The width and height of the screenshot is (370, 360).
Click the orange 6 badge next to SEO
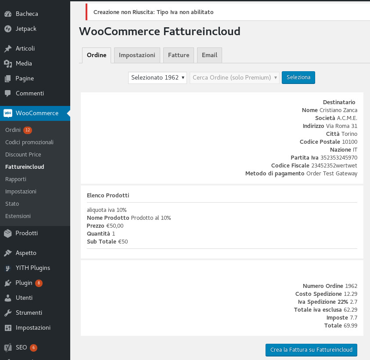(33, 347)
